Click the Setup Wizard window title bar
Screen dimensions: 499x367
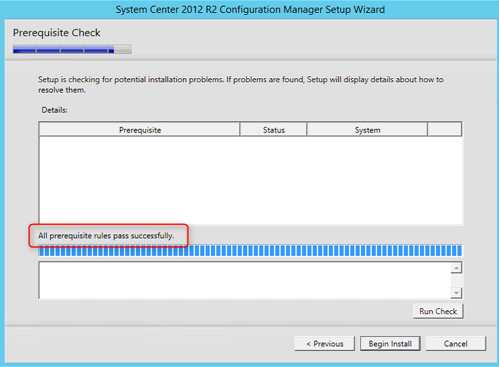(x=250, y=9)
